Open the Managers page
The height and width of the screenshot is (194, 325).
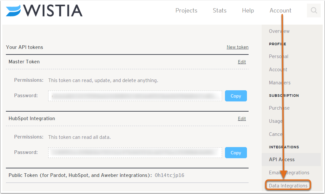click(x=280, y=83)
